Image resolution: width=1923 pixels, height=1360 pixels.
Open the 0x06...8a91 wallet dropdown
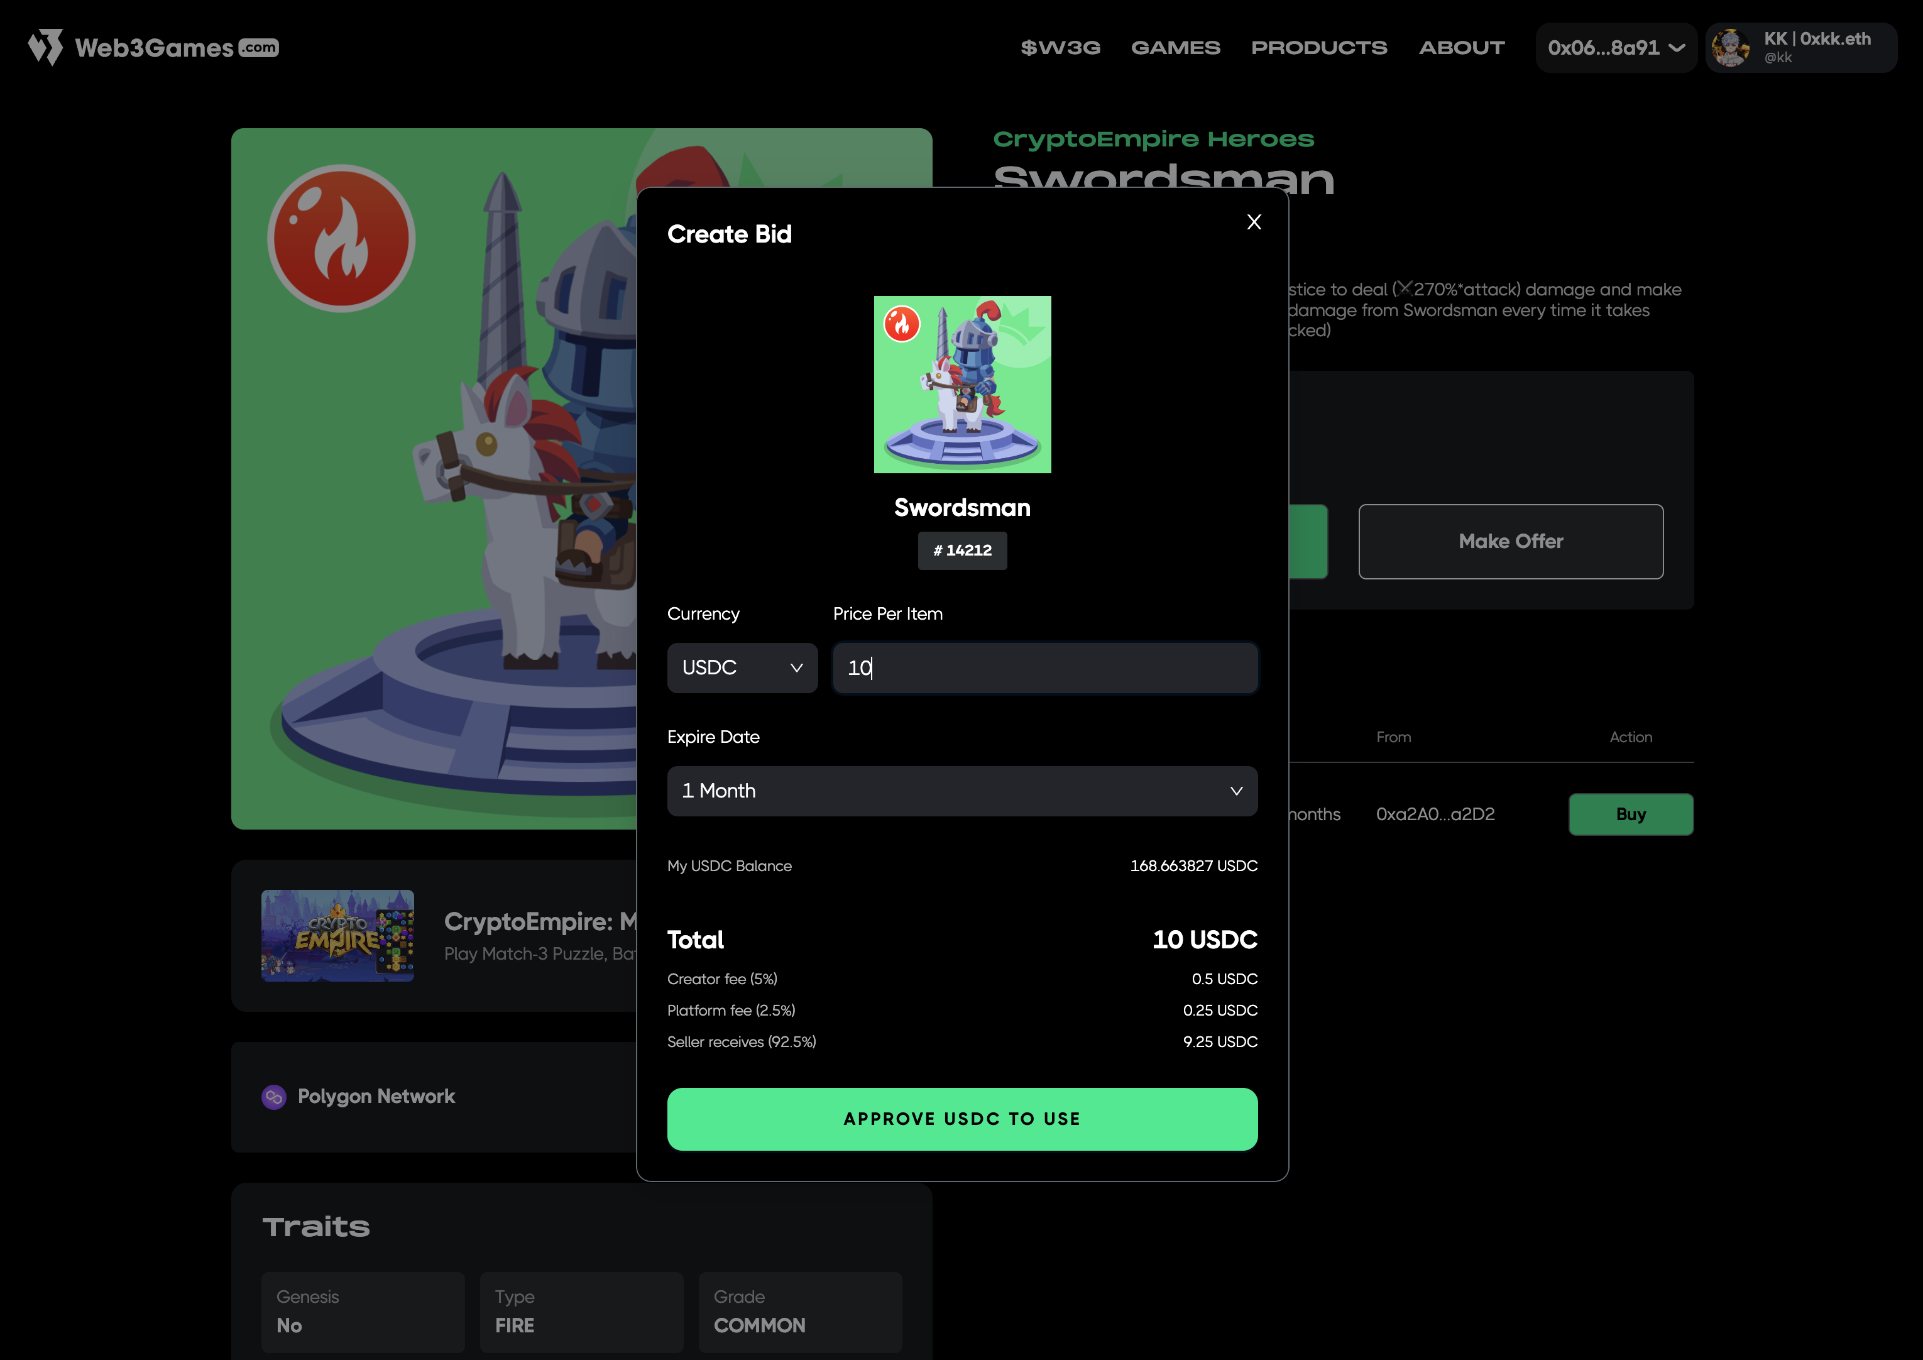click(x=1616, y=48)
